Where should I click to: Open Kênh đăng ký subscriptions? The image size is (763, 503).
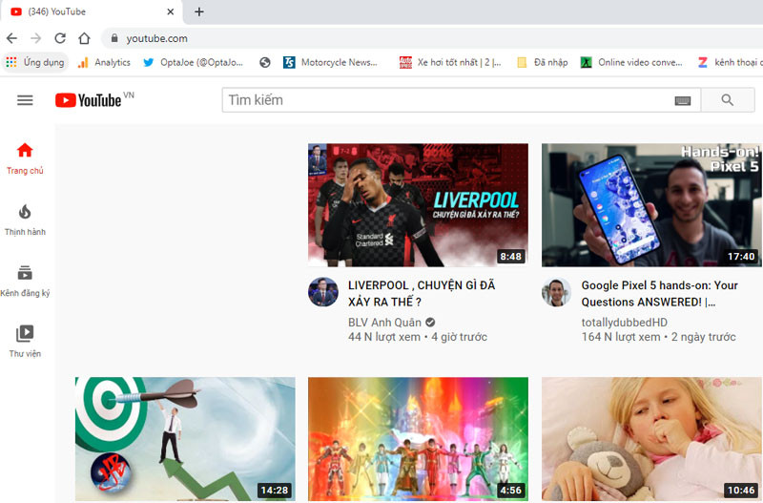(x=25, y=282)
